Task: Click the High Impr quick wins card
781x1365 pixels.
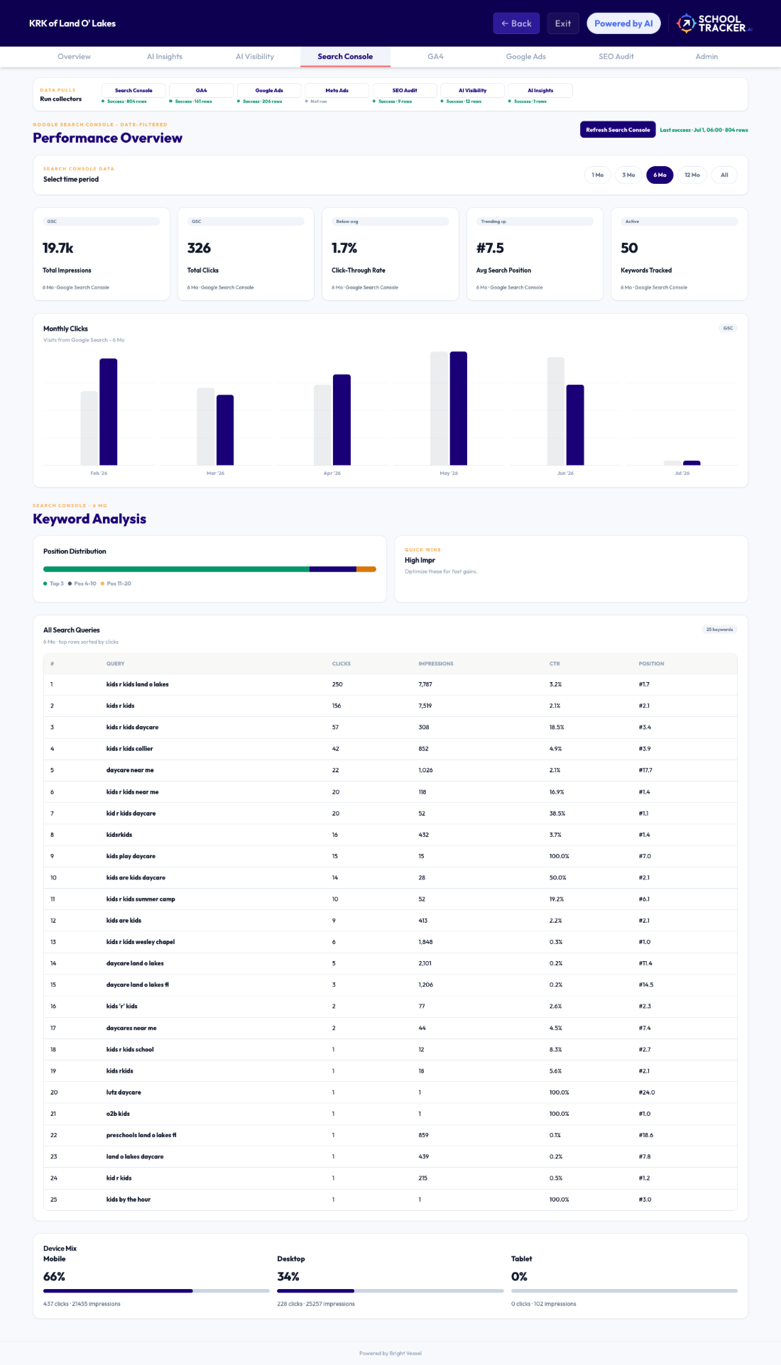Action: [571, 569]
